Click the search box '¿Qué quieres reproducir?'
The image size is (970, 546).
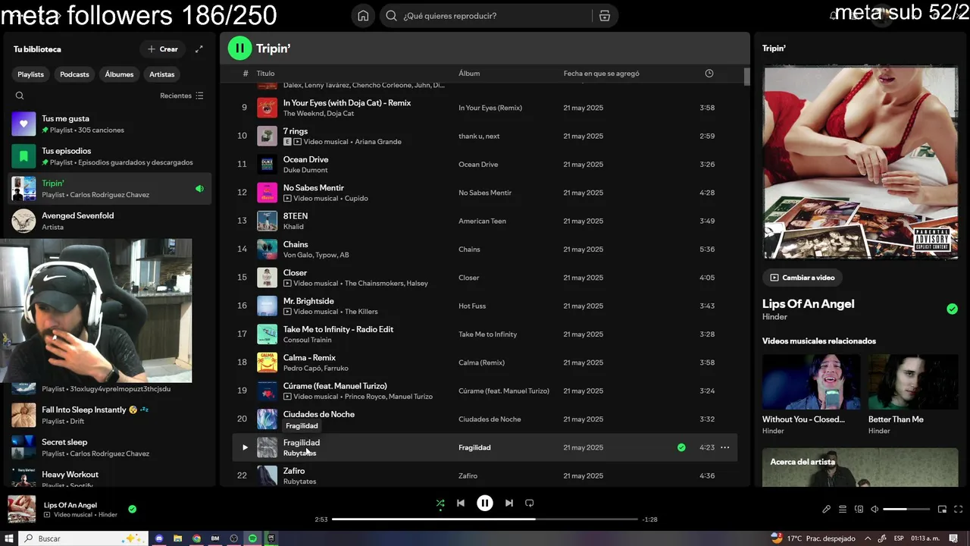(485, 16)
